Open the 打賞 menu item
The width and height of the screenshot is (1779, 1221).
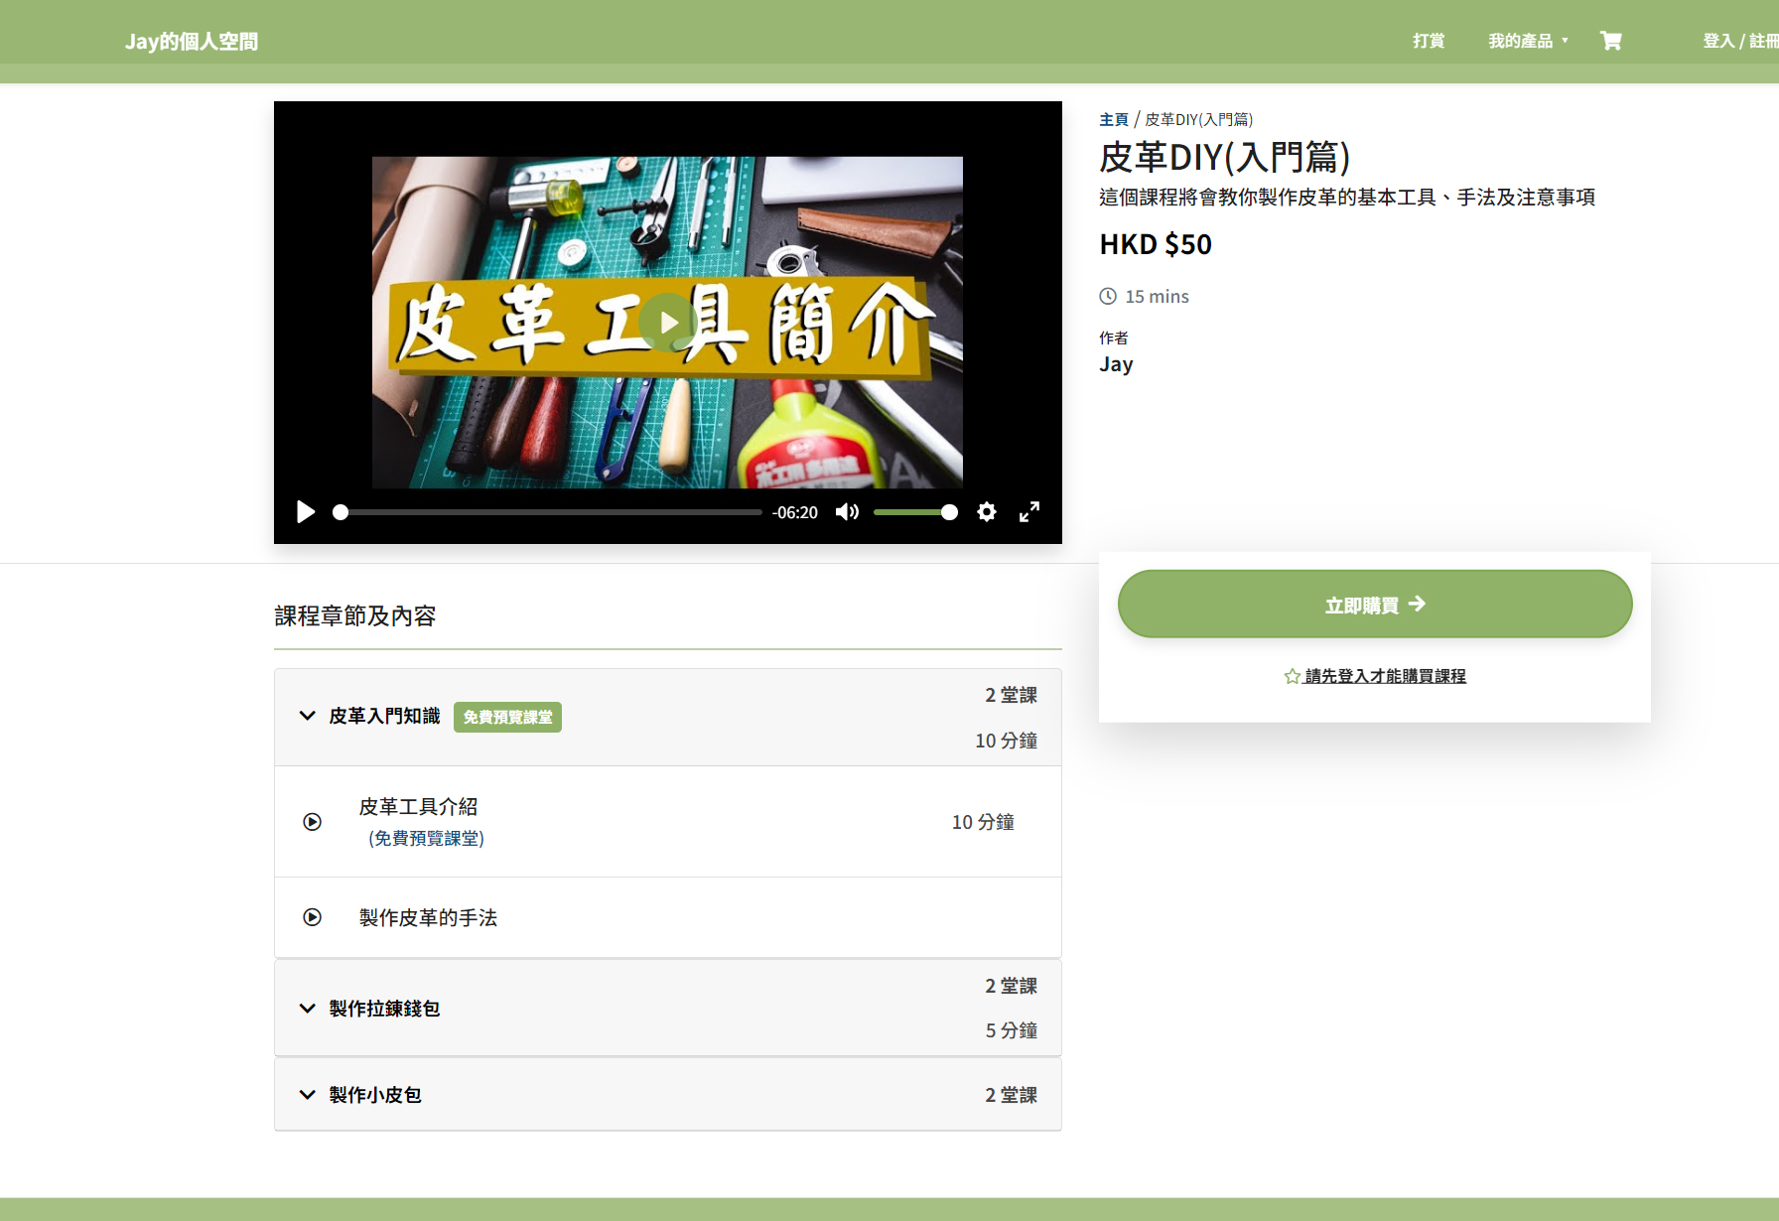(x=1429, y=41)
